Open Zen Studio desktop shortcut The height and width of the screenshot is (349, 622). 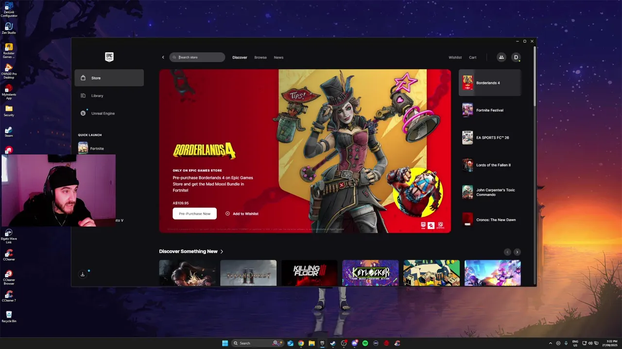click(x=9, y=28)
